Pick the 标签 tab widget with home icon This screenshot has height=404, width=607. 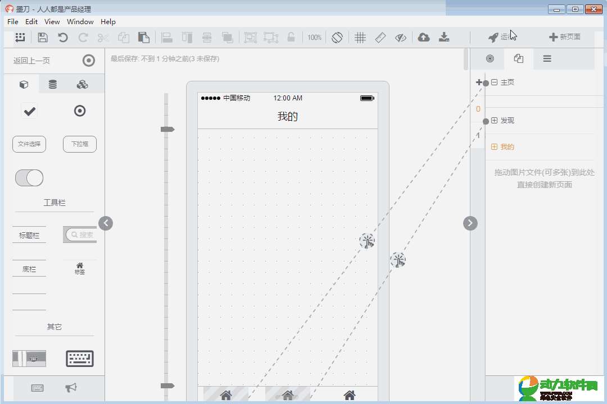[80, 268]
